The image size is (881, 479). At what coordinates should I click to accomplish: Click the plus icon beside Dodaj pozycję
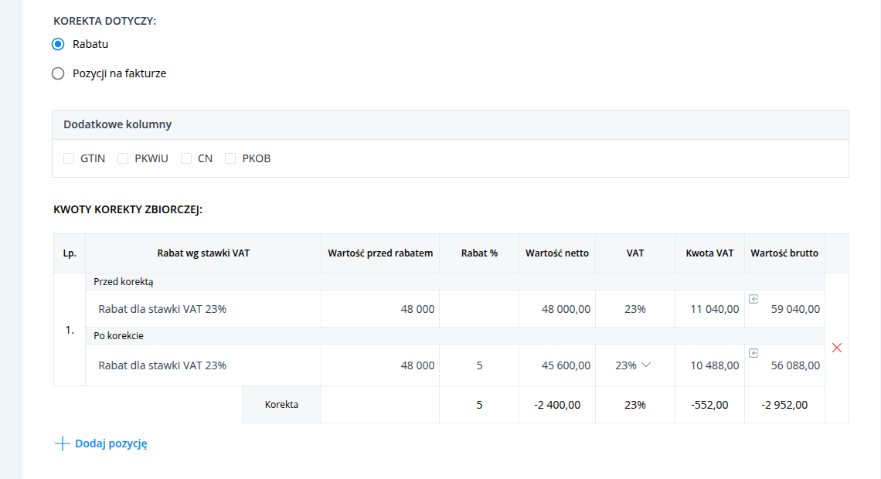63,443
